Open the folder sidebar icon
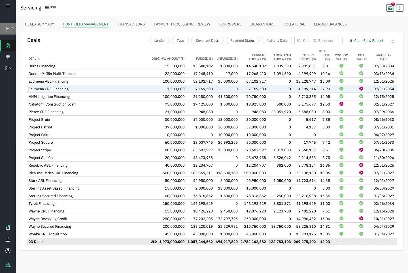 point(8,68)
